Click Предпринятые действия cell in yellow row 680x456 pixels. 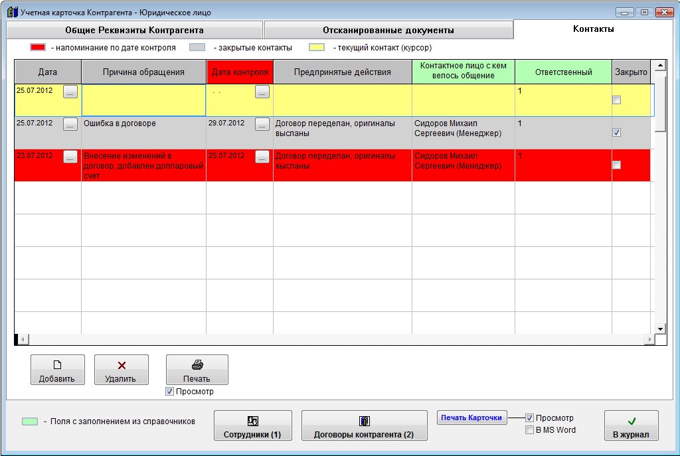[343, 100]
